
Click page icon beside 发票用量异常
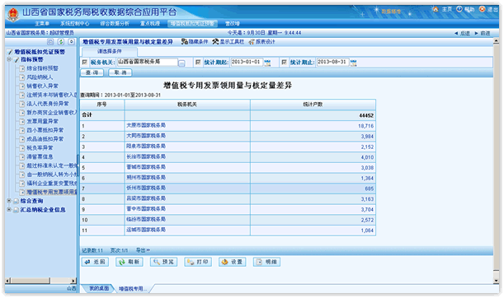coord(21,122)
